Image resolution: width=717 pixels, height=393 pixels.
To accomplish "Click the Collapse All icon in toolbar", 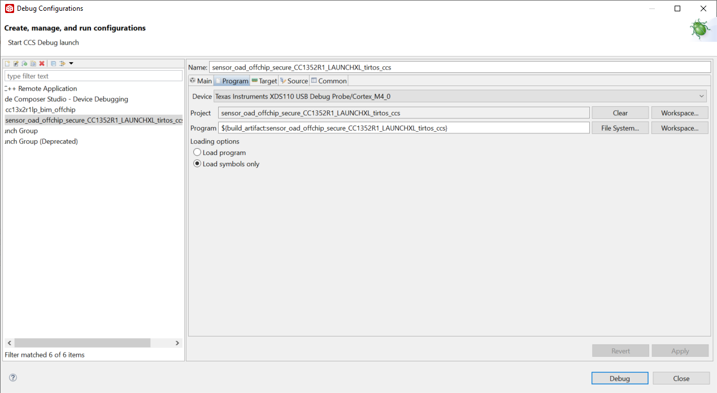I will coord(54,63).
